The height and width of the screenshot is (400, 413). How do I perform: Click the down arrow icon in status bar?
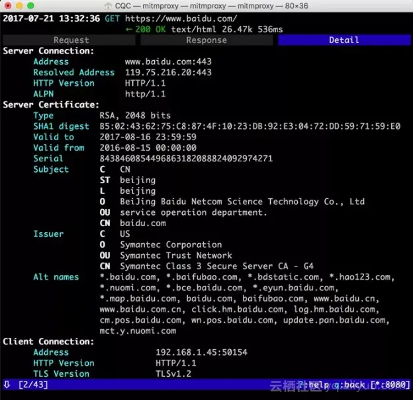[x=7, y=385]
